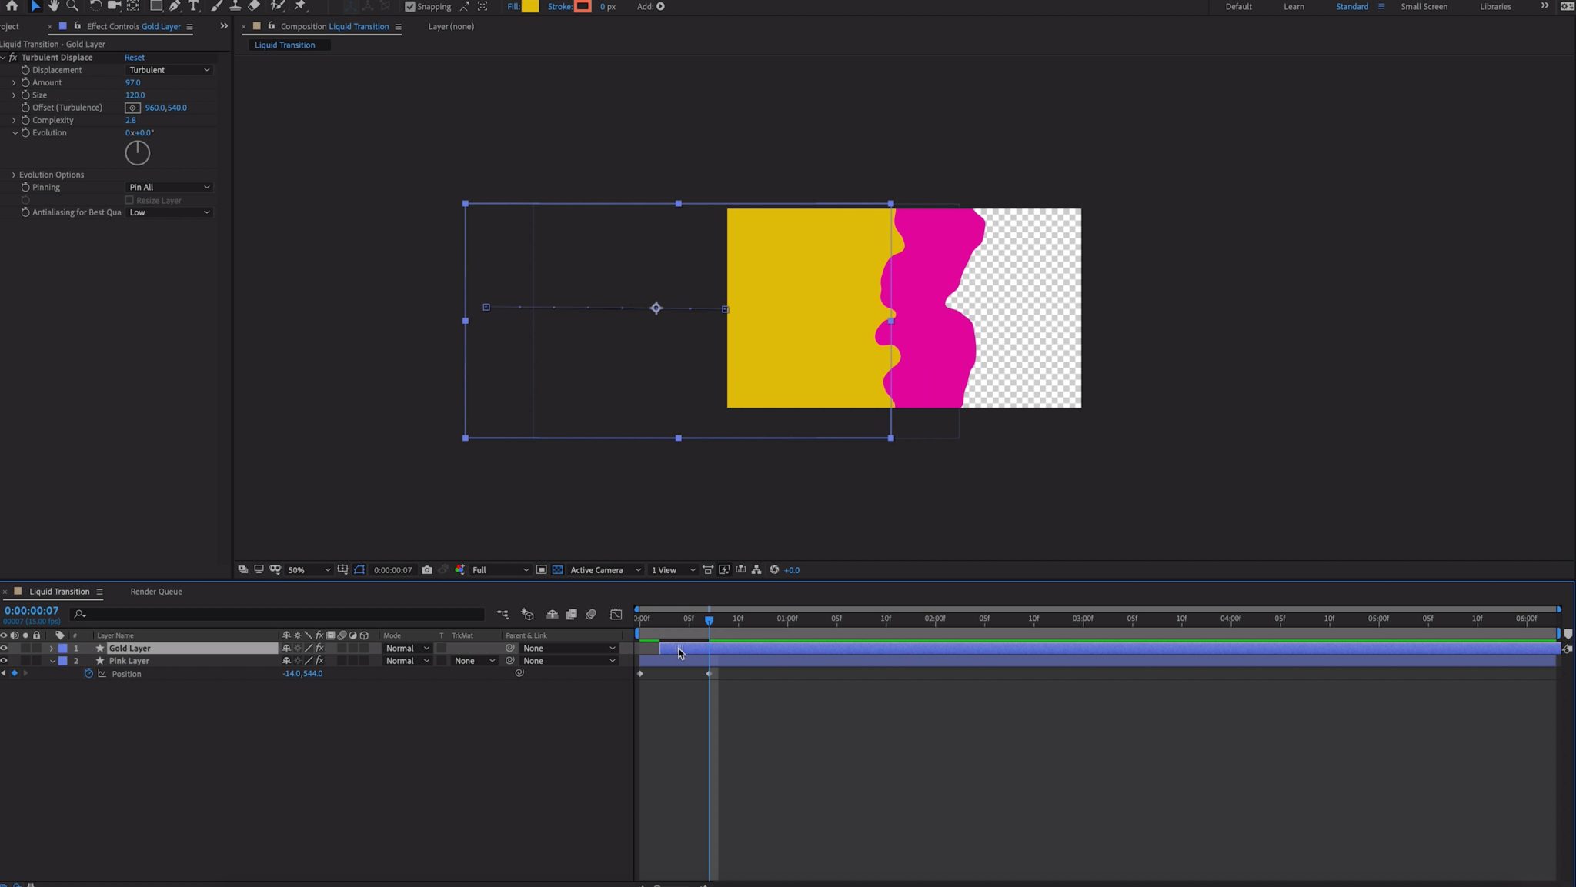The image size is (1576, 887).
Task: Click the yellow Fill color swatch
Action: (529, 6)
